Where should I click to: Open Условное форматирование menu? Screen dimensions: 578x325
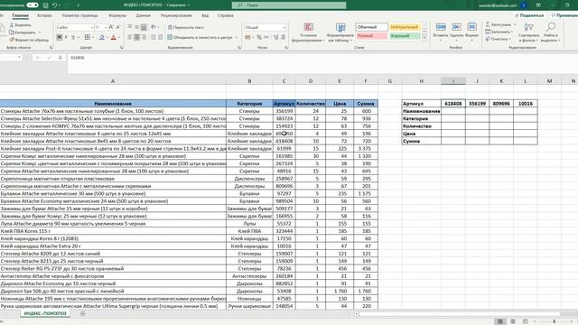pos(308,32)
